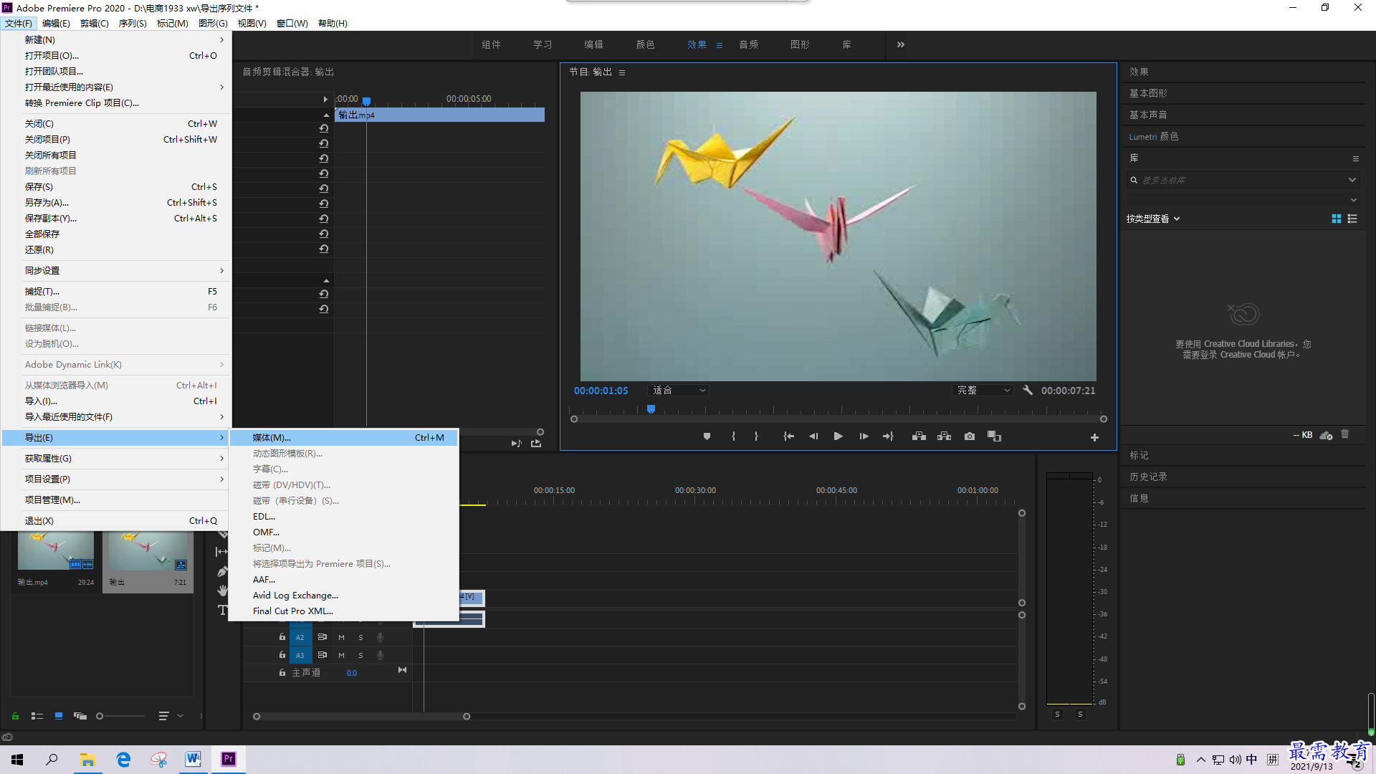Switch the Libraries panel to list view
This screenshot has height=774, width=1376.
pos(1352,219)
